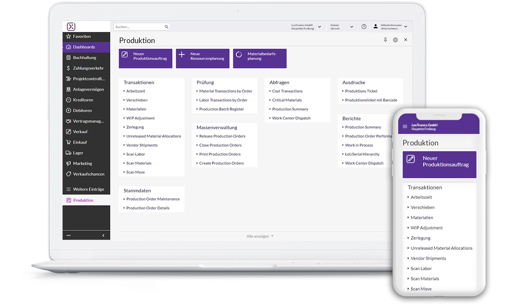Click the magnifier icon in search box
This screenshot has width=511, height=305.
pyautogui.click(x=167, y=27)
